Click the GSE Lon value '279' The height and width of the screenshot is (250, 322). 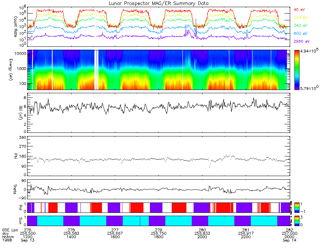(158, 230)
